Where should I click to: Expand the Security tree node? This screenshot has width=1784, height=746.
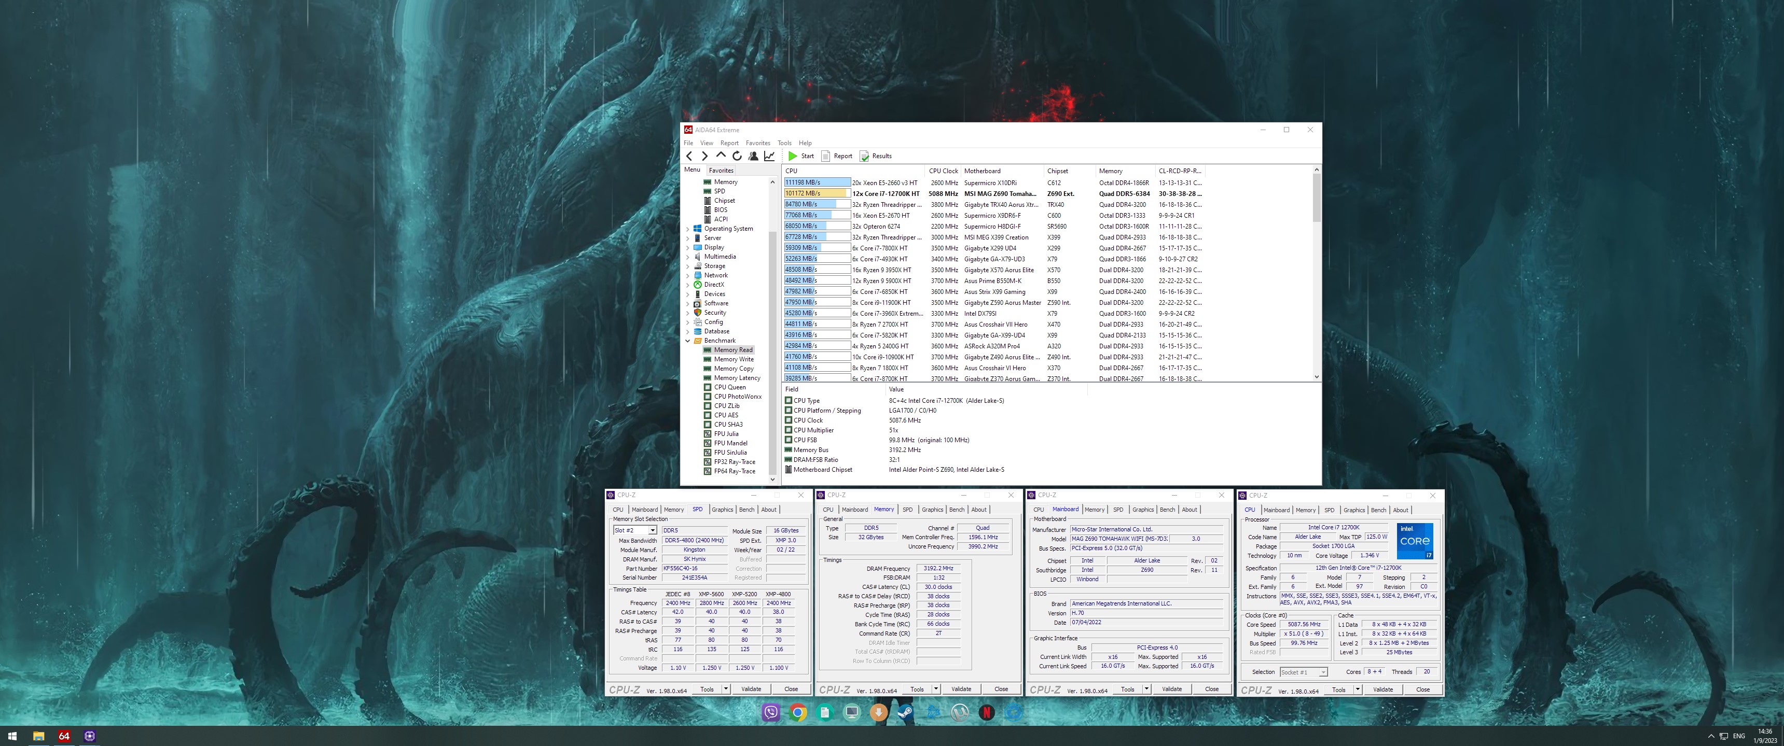point(688,313)
